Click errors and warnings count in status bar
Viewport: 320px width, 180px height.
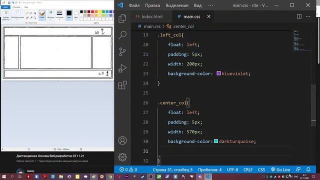(x=128, y=169)
